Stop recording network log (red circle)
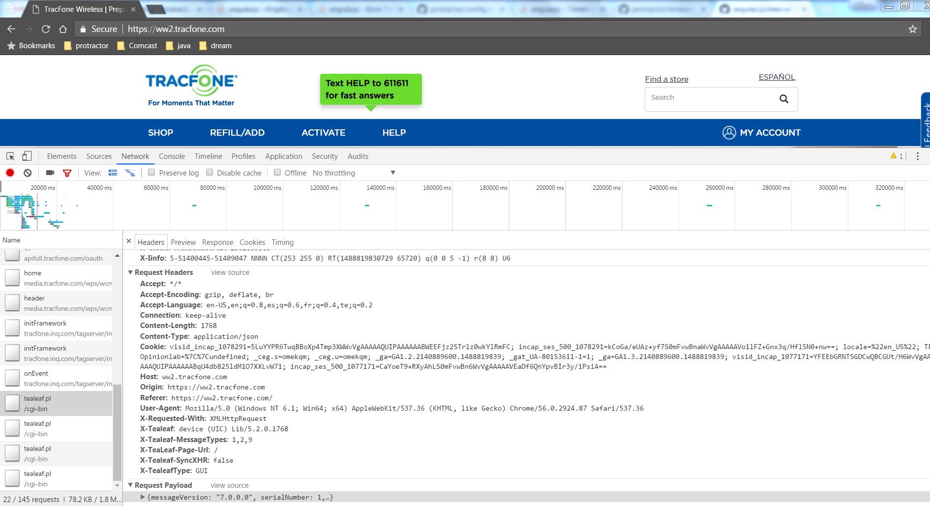Screen dimensions: 930x506 point(9,173)
